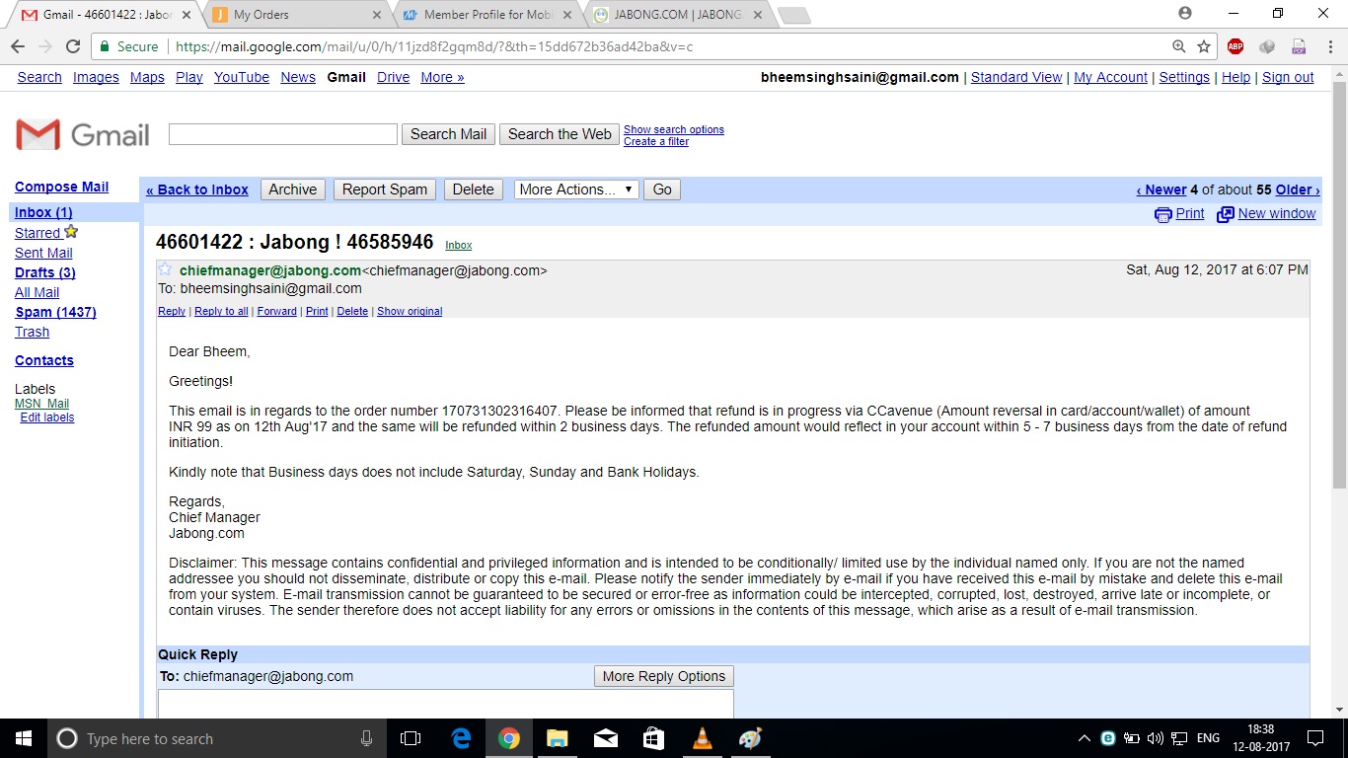Click the Back to Inbox link
This screenshot has height=758, width=1348.
coord(197,189)
